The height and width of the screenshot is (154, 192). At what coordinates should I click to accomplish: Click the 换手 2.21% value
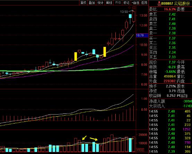tap(171, 86)
